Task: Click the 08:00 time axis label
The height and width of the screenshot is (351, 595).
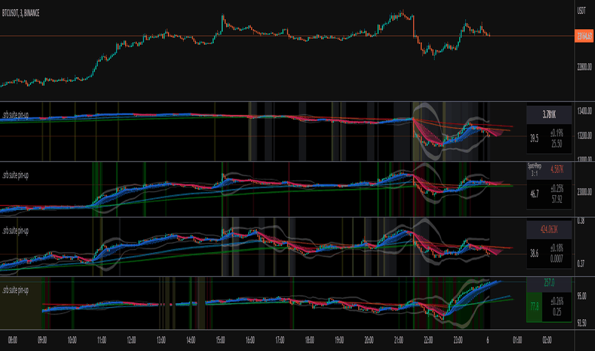Action: pos(13,340)
